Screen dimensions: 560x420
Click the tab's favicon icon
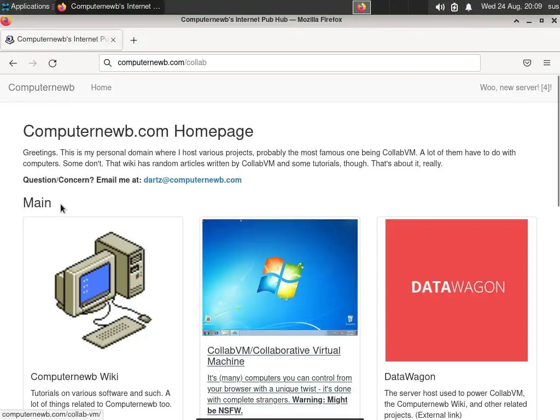point(10,39)
